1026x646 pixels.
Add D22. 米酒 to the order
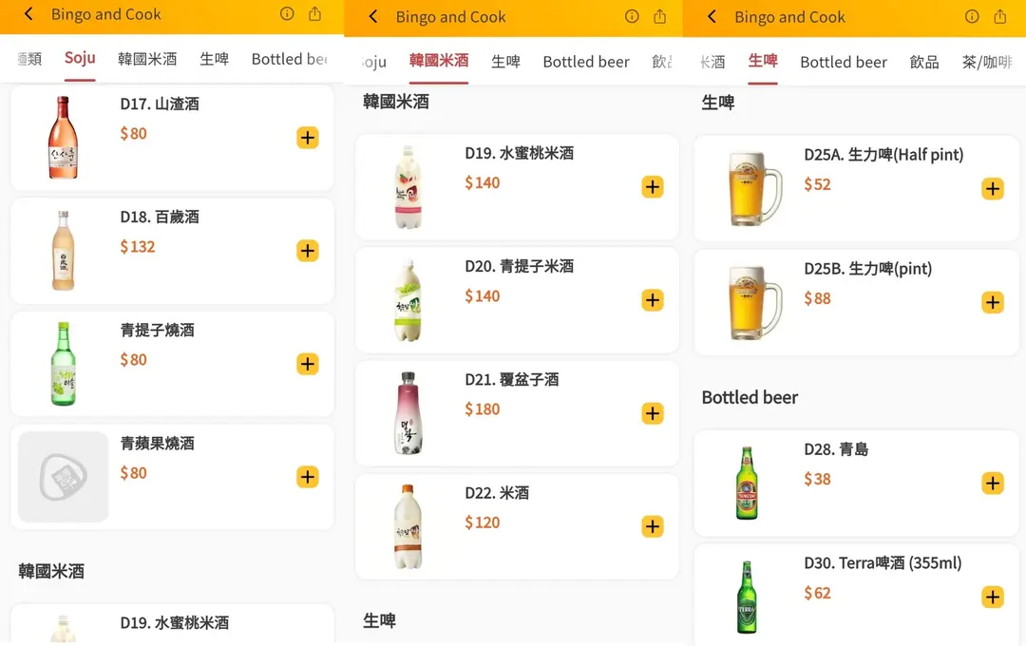[652, 526]
